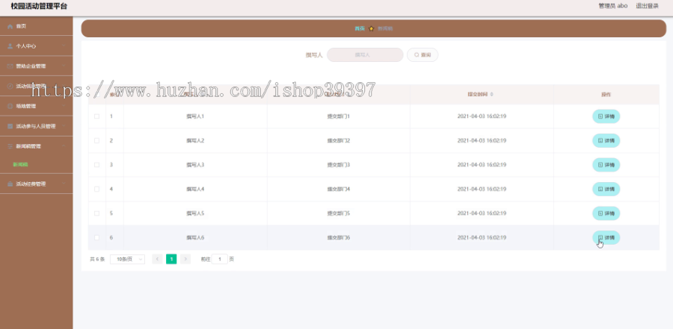The height and width of the screenshot is (329, 673).
Task: Go to the next page arrow
Action: click(x=185, y=259)
